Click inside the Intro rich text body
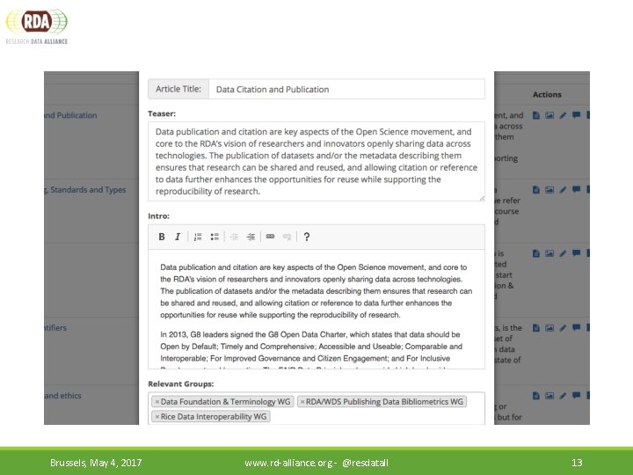 pyautogui.click(x=316, y=309)
